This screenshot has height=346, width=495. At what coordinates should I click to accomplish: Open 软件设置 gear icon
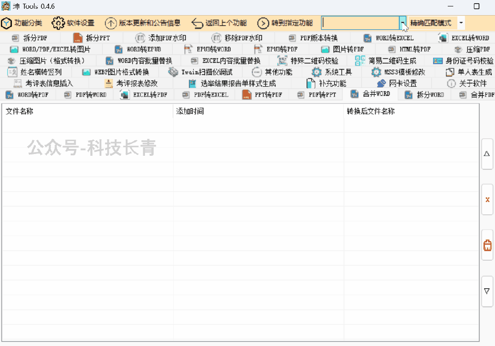click(x=58, y=23)
